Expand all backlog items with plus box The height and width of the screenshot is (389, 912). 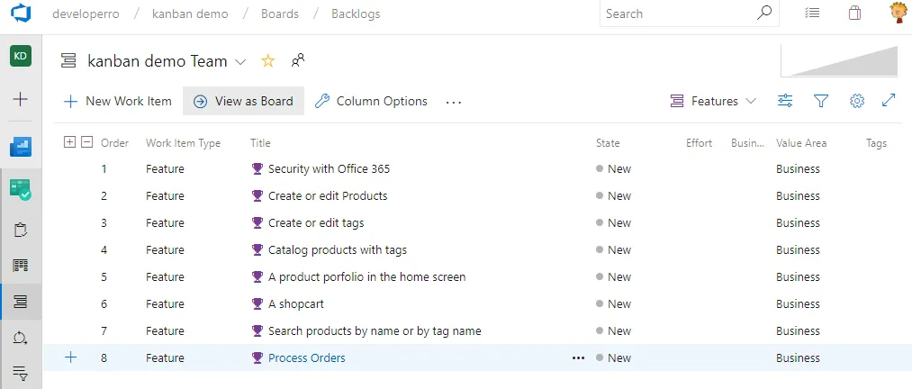[70, 141]
